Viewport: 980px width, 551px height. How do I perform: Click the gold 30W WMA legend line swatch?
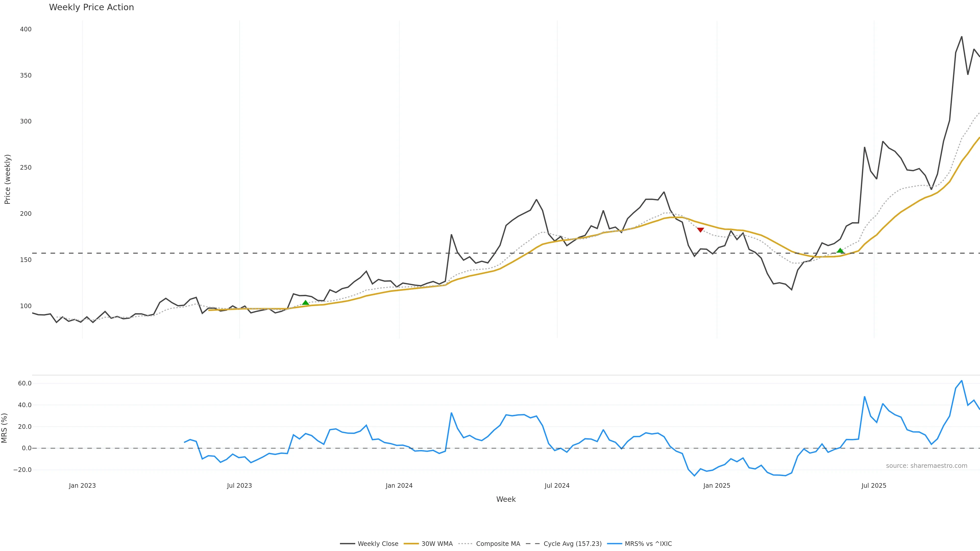tap(411, 544)
